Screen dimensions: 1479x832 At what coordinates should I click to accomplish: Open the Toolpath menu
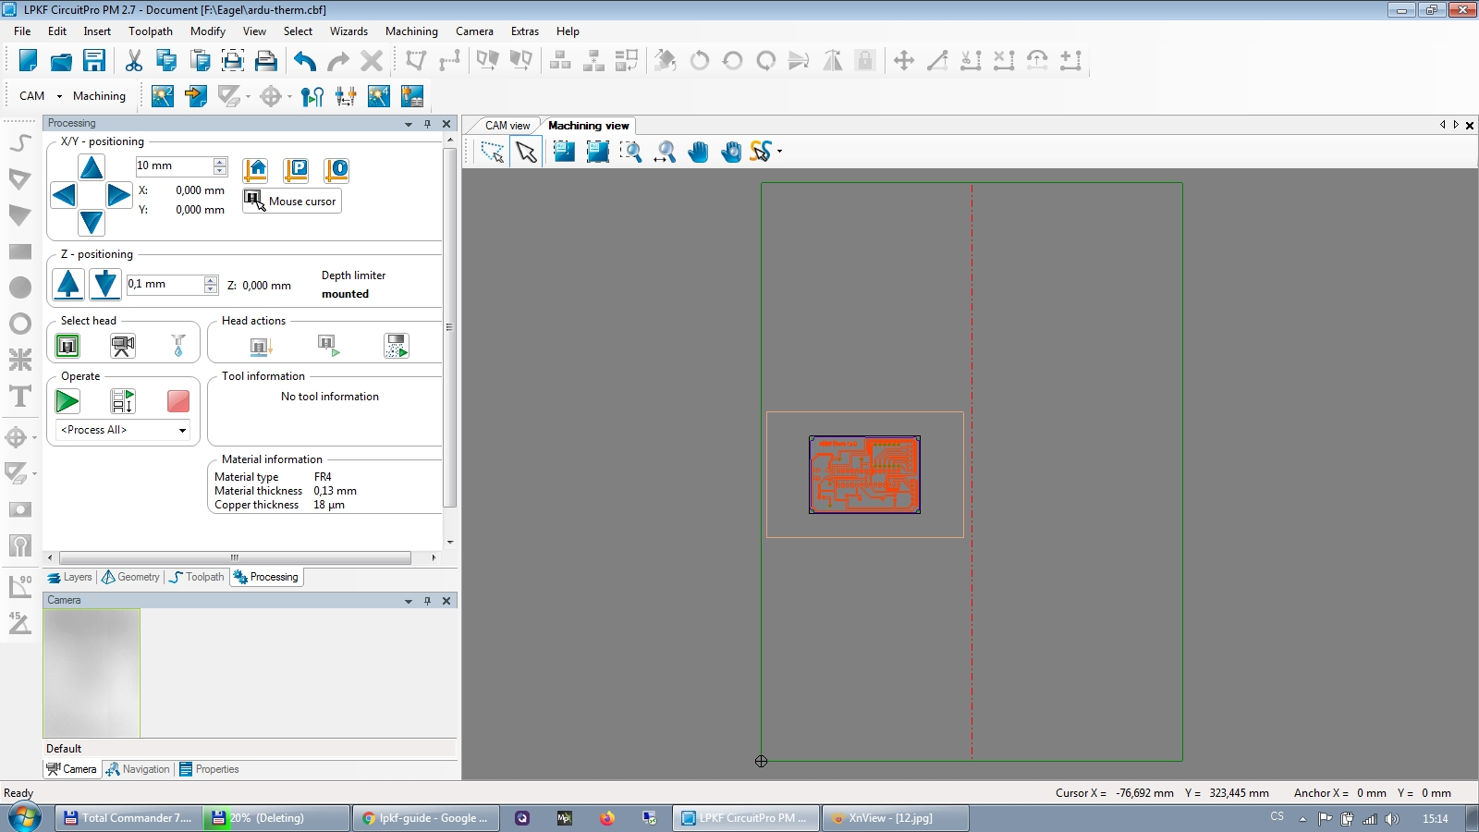coord(151,31)
